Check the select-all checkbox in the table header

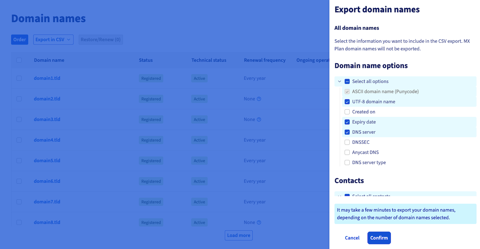[19, 60]
